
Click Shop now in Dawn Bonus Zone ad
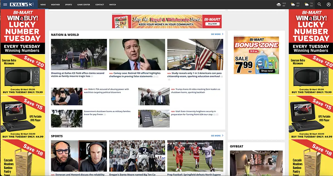click(267, 71)
